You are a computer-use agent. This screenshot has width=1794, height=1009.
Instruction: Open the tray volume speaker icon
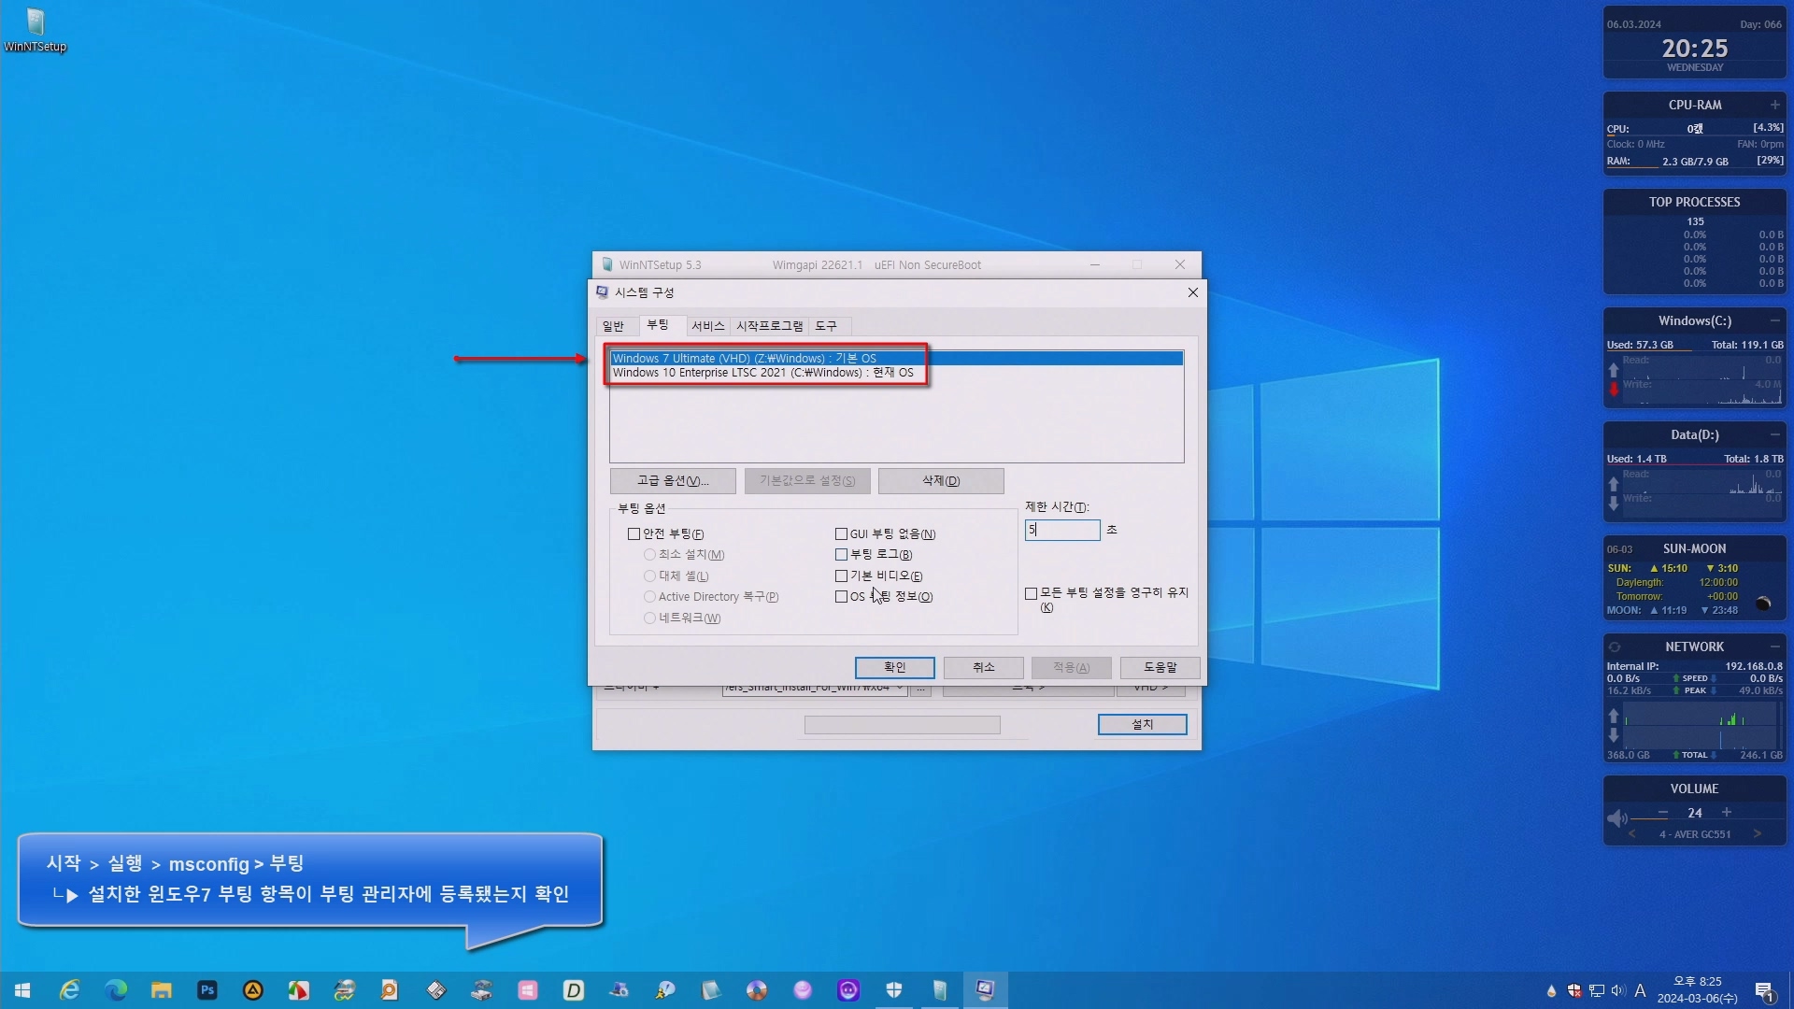(1618, 990)
